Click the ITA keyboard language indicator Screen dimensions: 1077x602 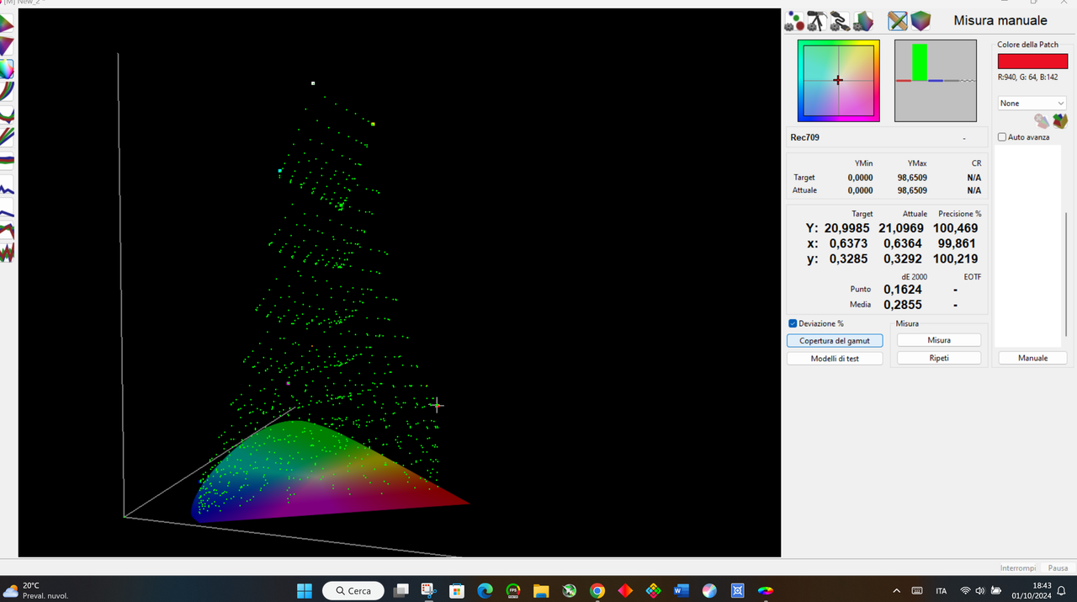[x=941, y=591]
